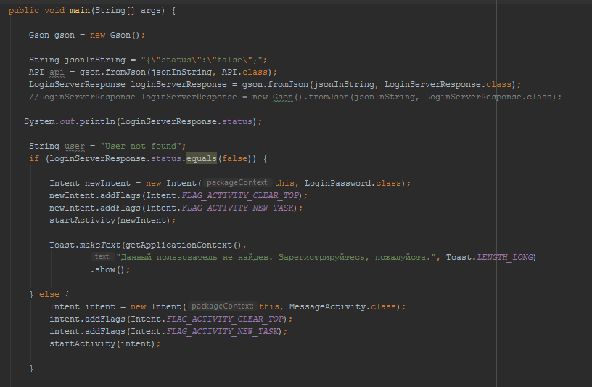Click FLAG_ACTIVITY_CLEAR_TOP on newIntent line
This screenshot has width=592, height=387.
[x=240, y=196]
